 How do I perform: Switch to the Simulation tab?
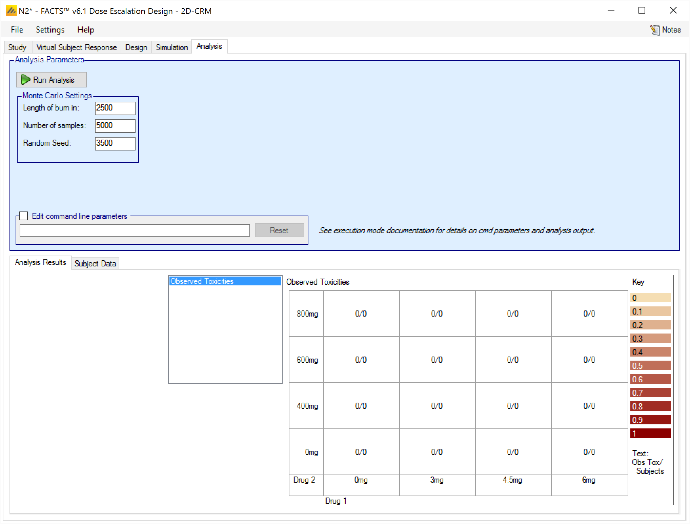[171, 47]
